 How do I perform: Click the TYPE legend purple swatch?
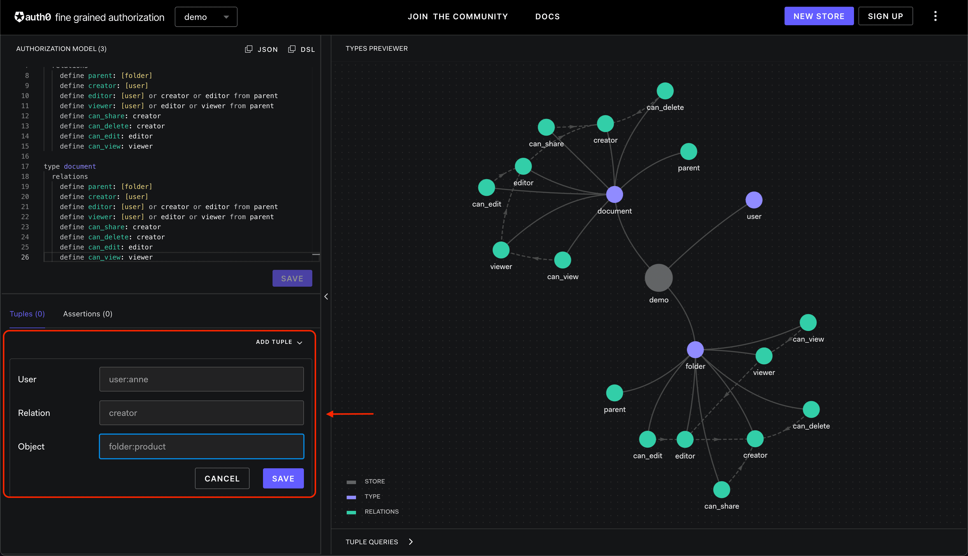[351, 497]
